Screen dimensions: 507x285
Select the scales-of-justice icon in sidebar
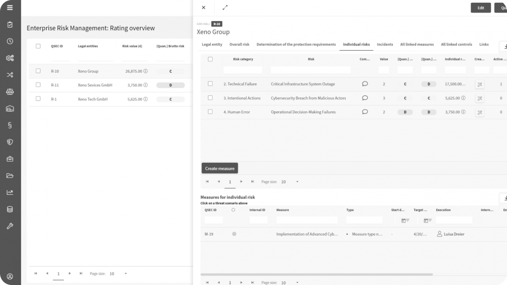coord(10,91)
